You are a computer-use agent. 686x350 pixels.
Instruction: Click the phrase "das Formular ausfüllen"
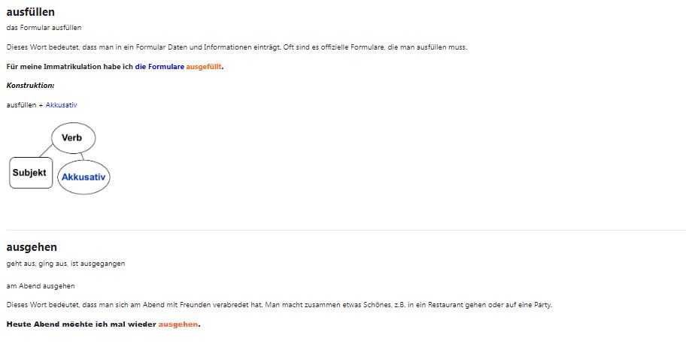(x=44, y=28)
